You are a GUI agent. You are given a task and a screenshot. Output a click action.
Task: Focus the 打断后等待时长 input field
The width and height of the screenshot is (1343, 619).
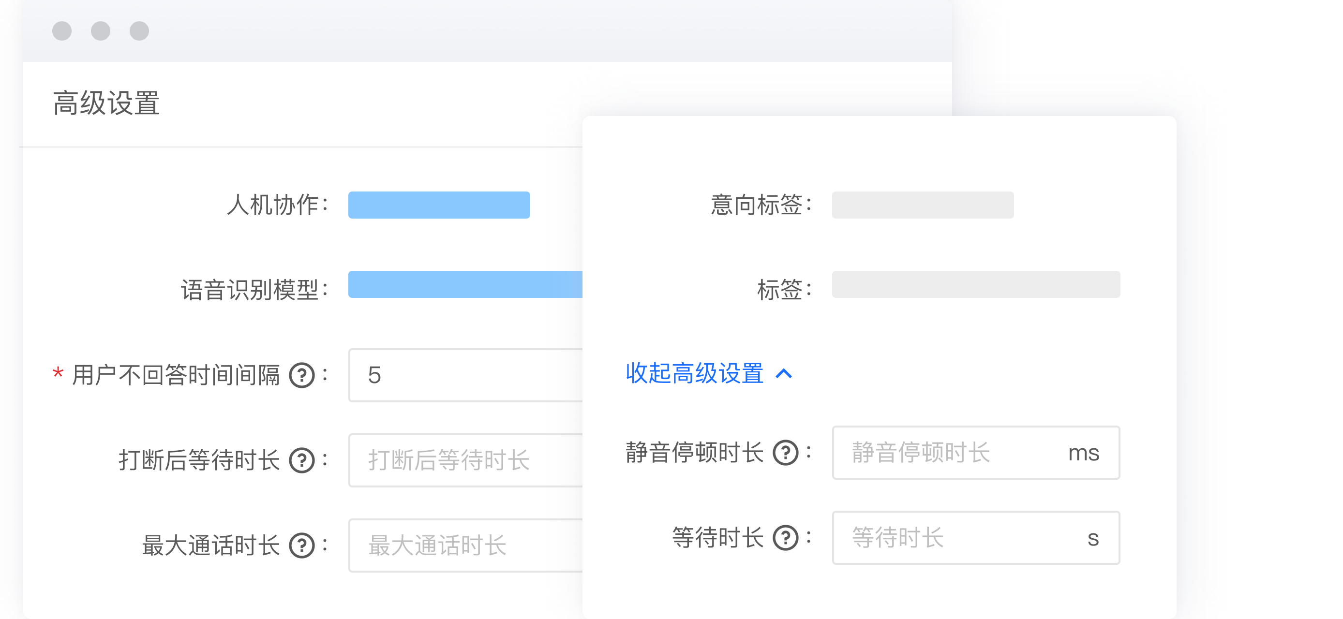click(x=464, y=460)
